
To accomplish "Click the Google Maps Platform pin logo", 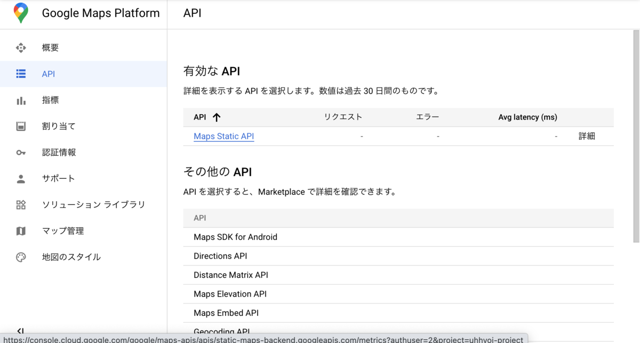I will point(21,13).
